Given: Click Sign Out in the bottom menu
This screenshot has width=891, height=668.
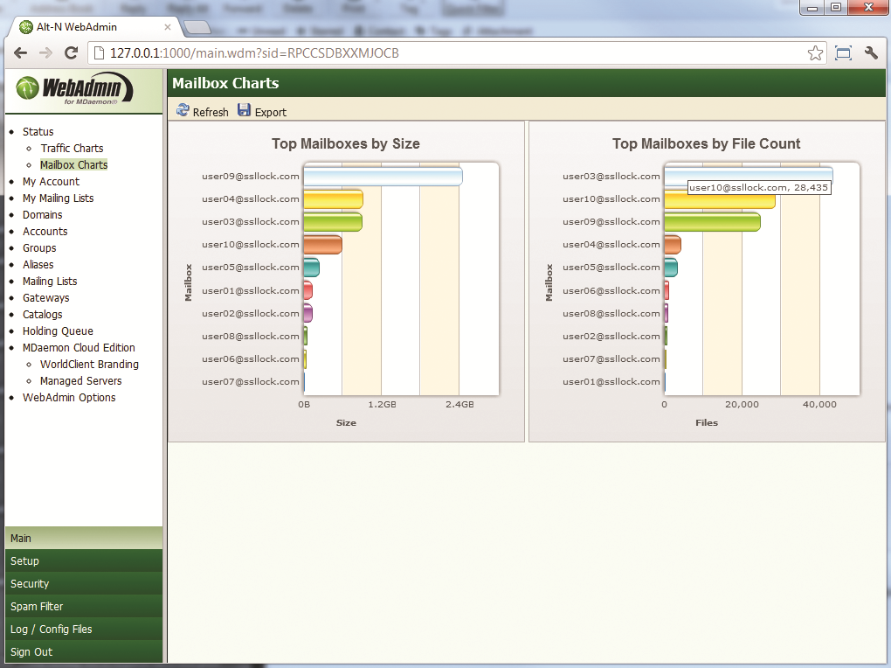Looking at the screenshot, I should click(x=84, y=651).
